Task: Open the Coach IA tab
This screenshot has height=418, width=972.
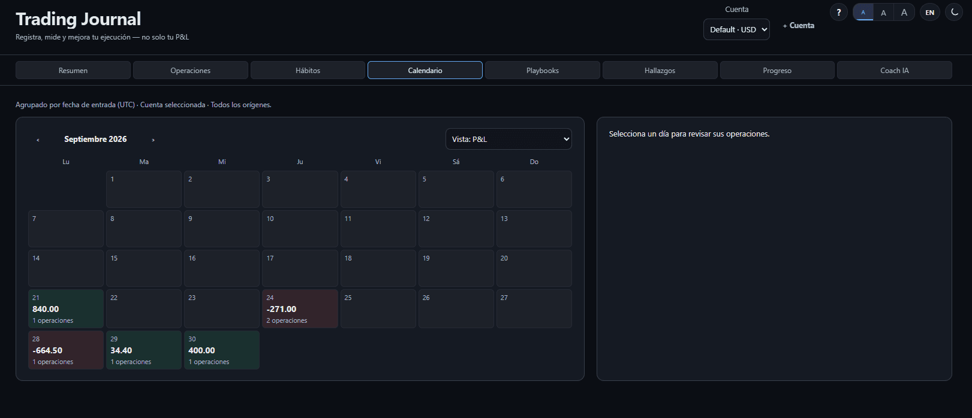Action: tap(895, 70)
